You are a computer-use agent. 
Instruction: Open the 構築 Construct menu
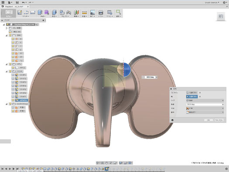(76, 16)
